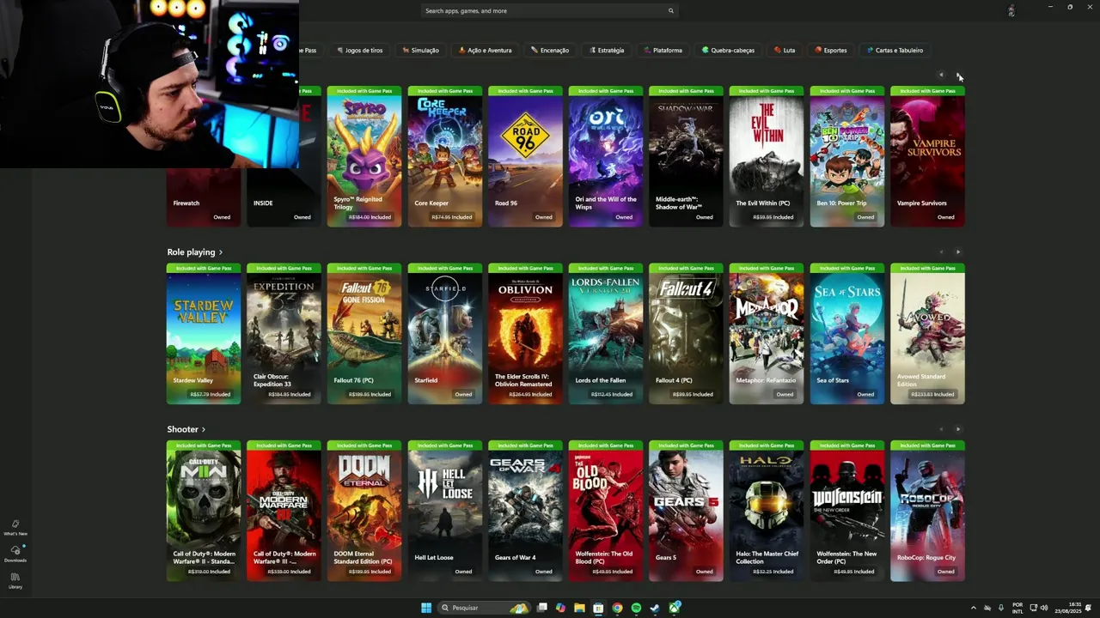Select the Encenação filter chip
Image resolution: width=1100 pixels, height=618 pixels.
[550, 50]
